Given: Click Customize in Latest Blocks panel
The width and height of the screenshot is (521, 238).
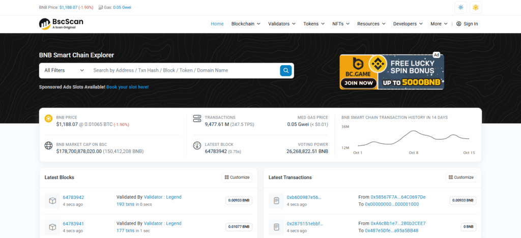Looking at the screenshot, I should click(x=237, y=177).
